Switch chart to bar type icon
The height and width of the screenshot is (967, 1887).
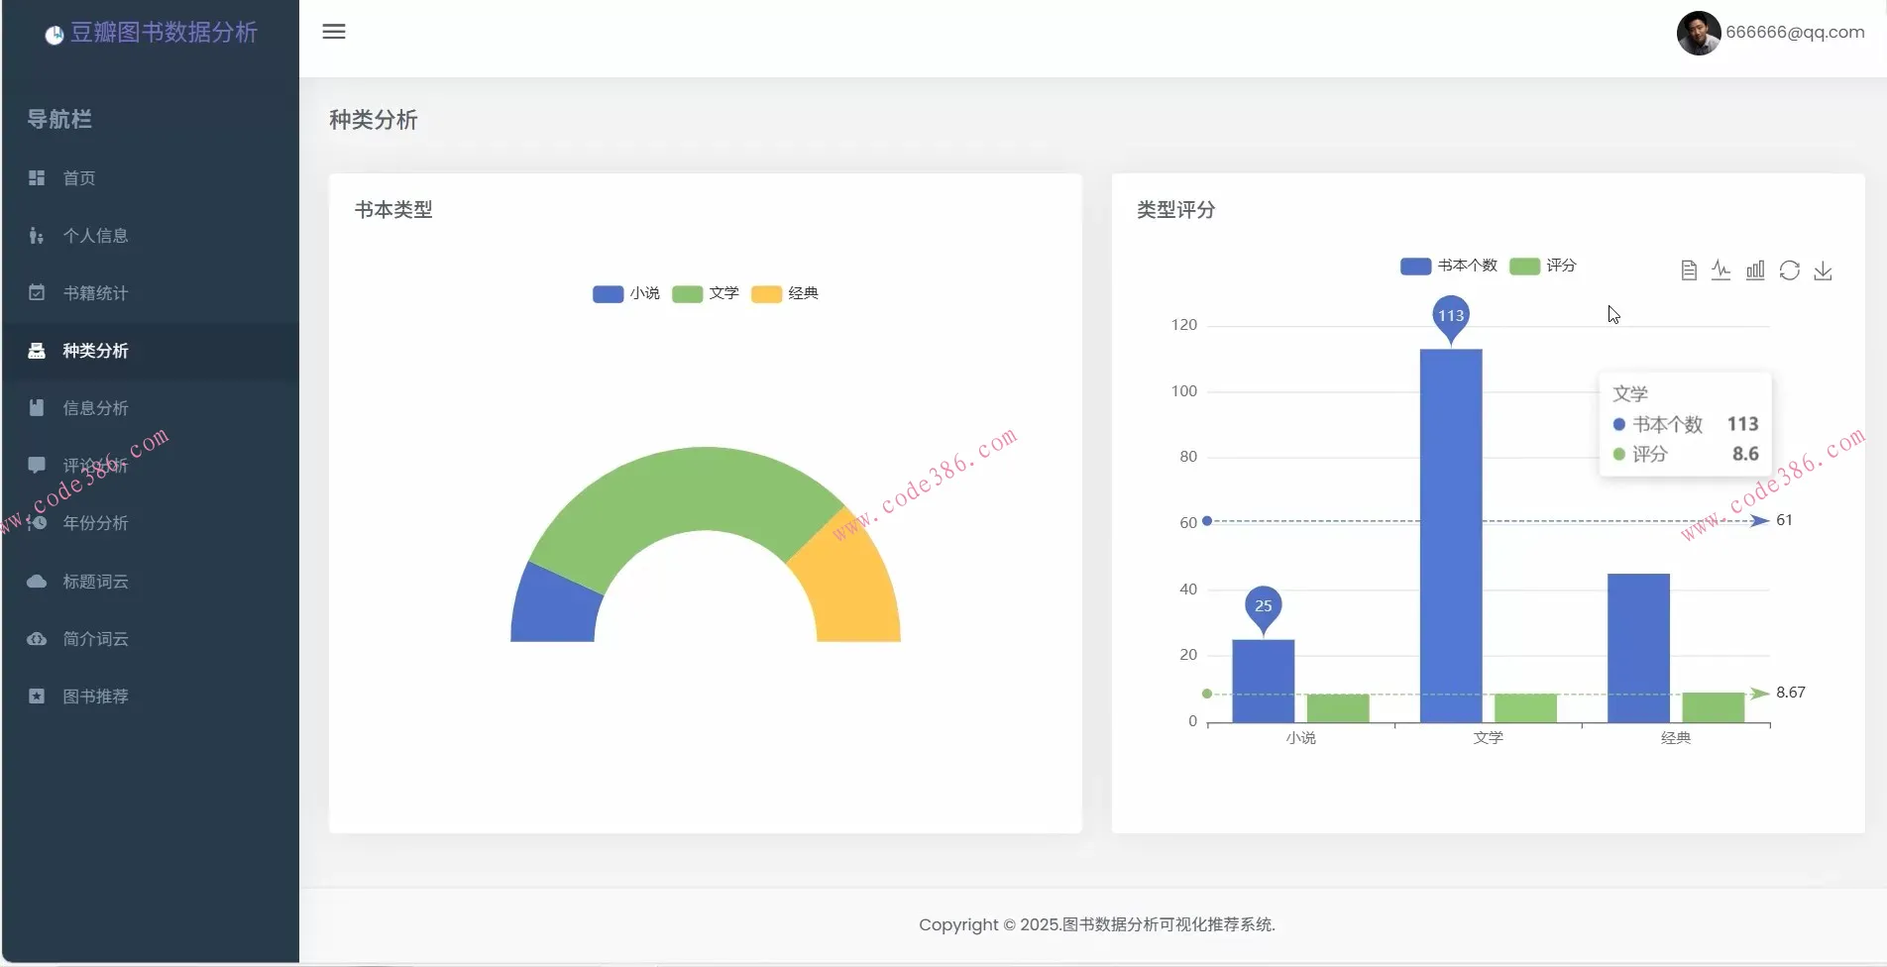pos(1755,270)
